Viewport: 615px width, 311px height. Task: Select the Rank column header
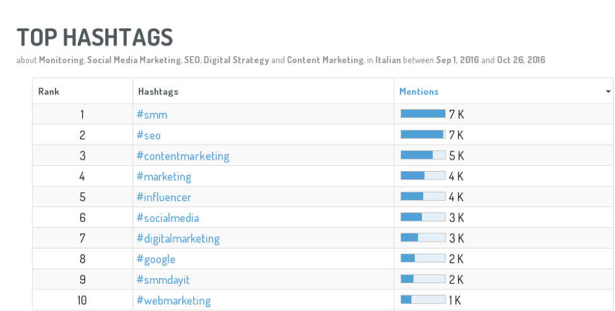pos(49,91)
